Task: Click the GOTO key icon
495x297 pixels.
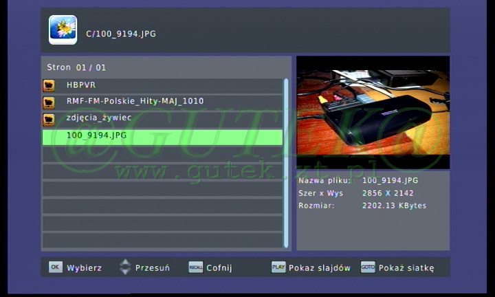Action: click(x=368, y=267)
